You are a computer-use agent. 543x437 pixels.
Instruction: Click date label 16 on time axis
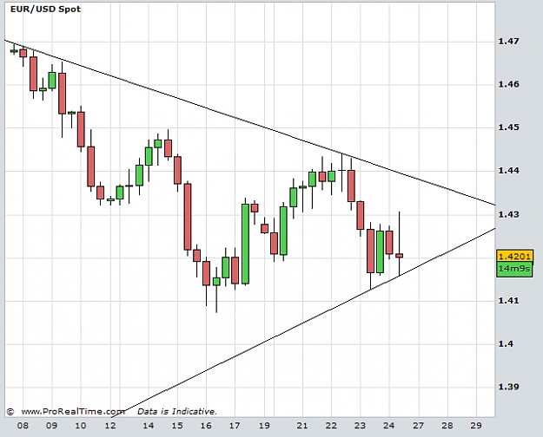206,425
